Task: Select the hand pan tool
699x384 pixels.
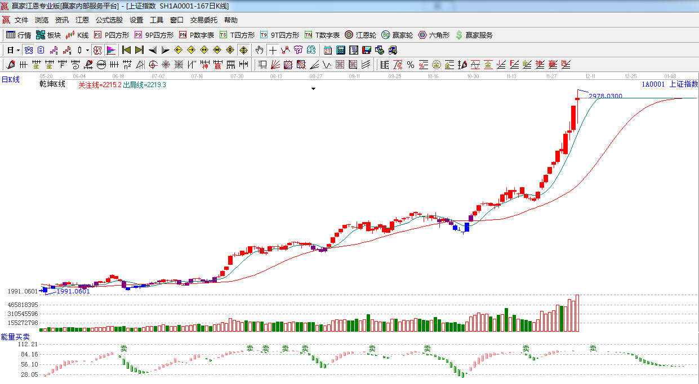Action: coord(259,50)
